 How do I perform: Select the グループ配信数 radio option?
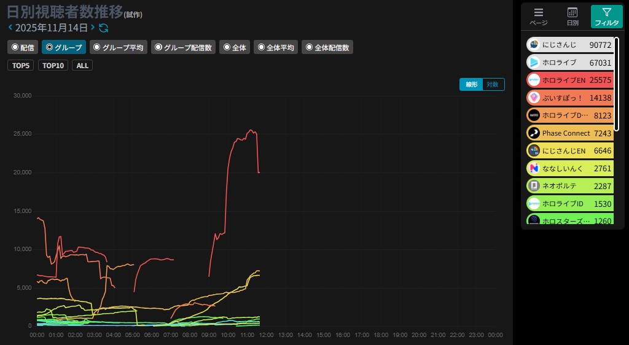(183, 47)
